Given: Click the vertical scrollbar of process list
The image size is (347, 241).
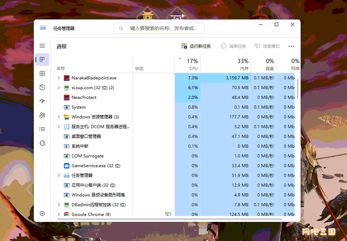Looking at the screenshot, I should [298, 89].
